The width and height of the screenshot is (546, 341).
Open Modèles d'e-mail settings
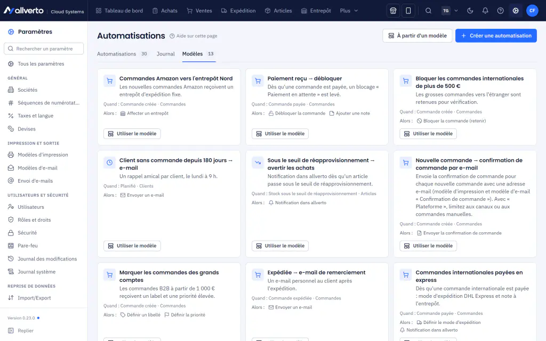38,168
